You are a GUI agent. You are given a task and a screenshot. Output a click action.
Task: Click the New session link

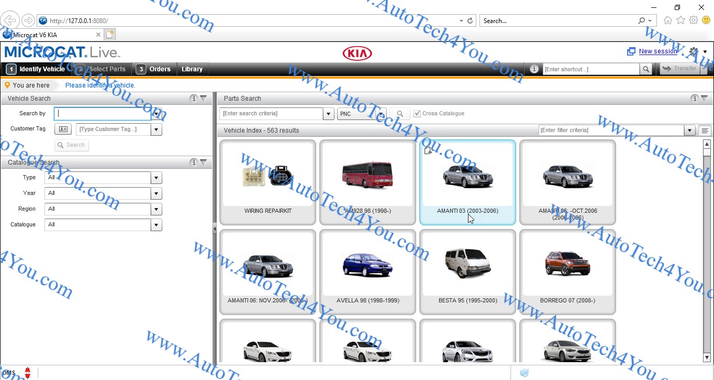tap(658, 51)
